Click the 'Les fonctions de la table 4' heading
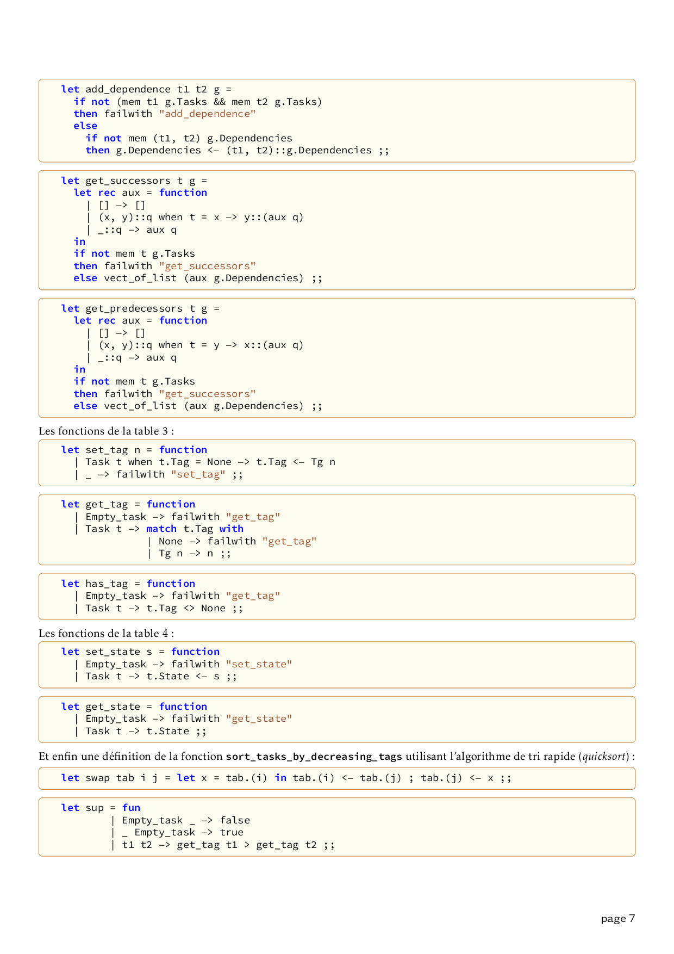Screen dimensions: 674x954 pyautogui.click(x=106, y=634)
